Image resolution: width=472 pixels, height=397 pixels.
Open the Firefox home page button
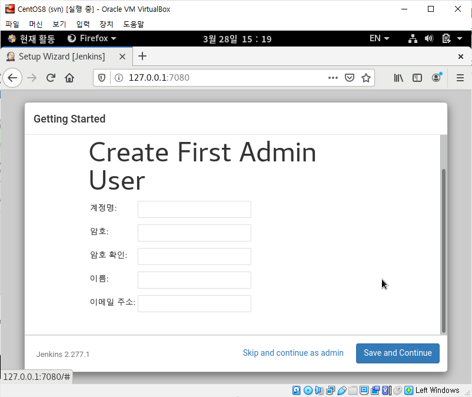[69, 78]
